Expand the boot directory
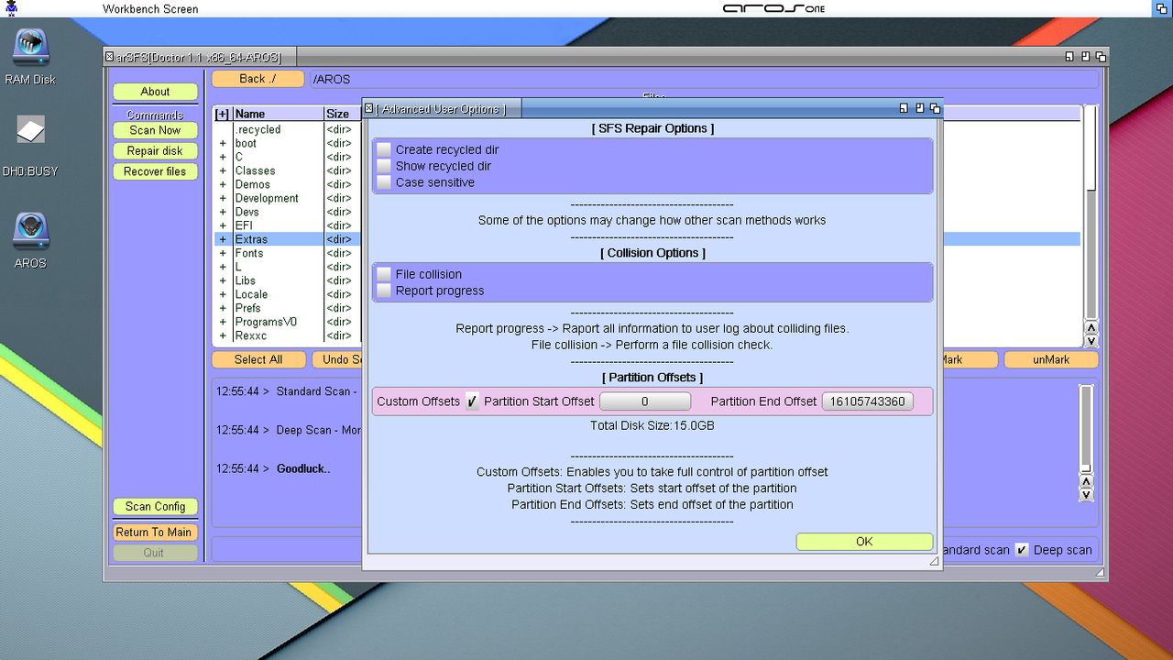Viewport: 1173px width, 660px height. click(x=222, y=143)
